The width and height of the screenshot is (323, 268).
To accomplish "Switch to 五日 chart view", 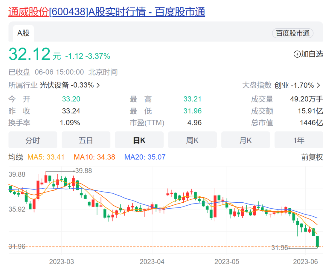I will pyautogui.click(x=86, y=140).
